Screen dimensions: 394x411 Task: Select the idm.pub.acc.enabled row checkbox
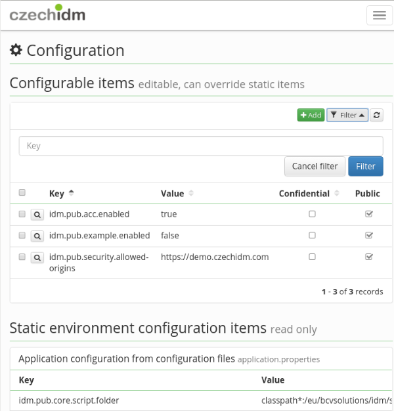click(x=22, y=214)
